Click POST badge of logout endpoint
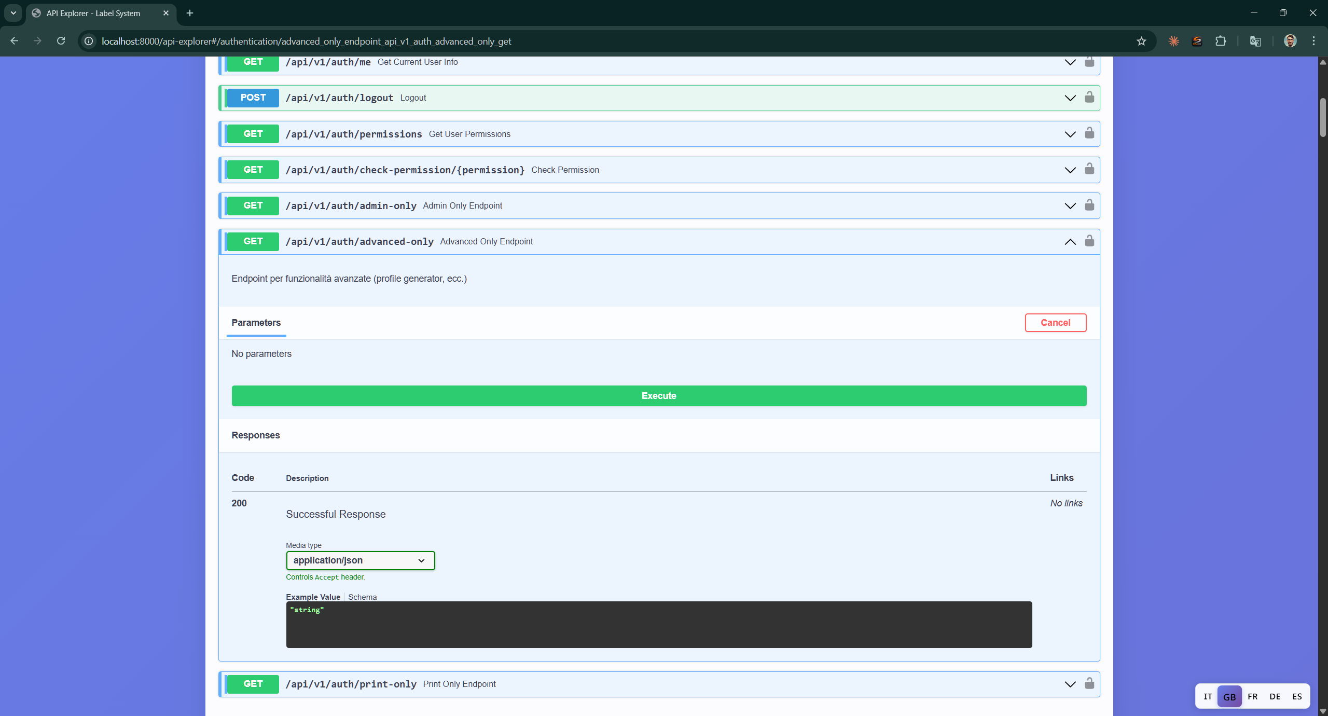 click(x=253, y=98)
